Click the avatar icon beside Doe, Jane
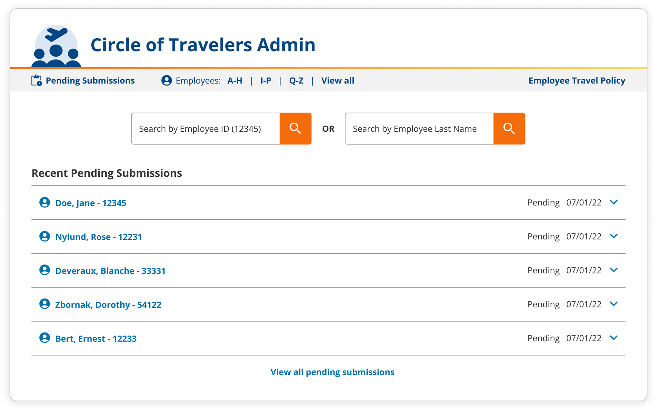The height and width of the screenshot is (412, 657). pyautogui.click(x=45, y=203)
